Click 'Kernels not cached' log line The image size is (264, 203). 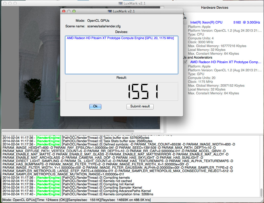click(67, 181)
